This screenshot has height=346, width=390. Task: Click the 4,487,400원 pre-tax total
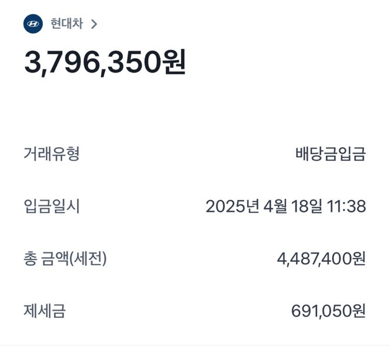pyautogui.click(x=321, y=258)
